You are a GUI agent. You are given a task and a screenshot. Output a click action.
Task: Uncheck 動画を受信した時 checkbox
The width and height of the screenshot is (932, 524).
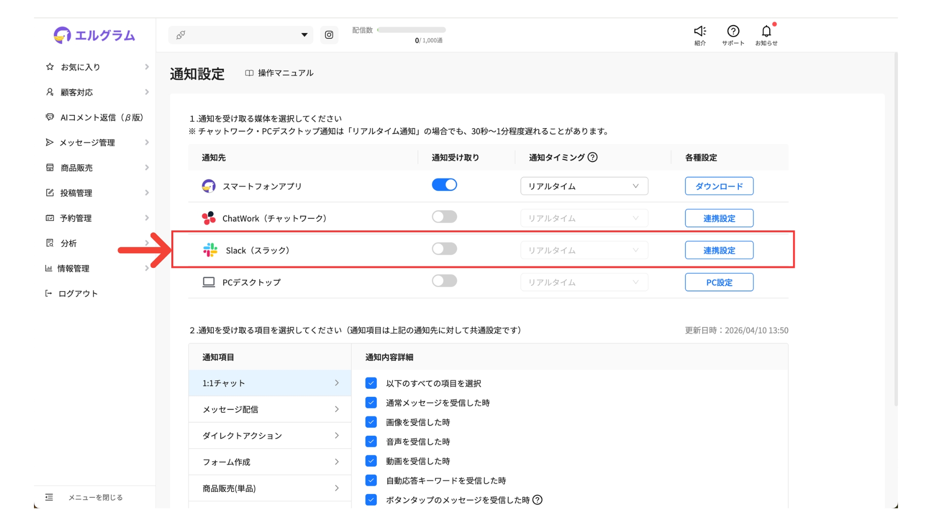[371, 461]
